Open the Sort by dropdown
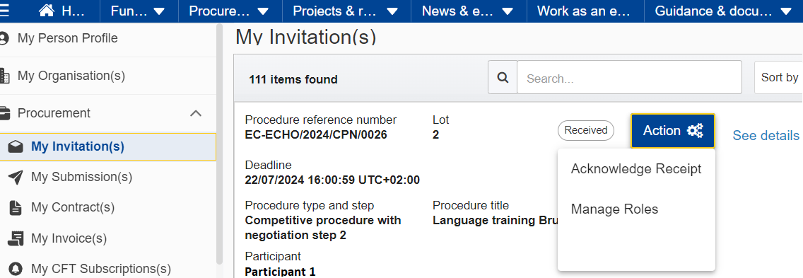 [x=778, y=77]
